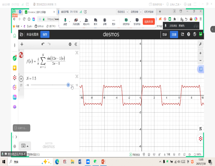Screen dimensions: 215x166
Task: Open the language globe menu
Action: click(195, 34)
